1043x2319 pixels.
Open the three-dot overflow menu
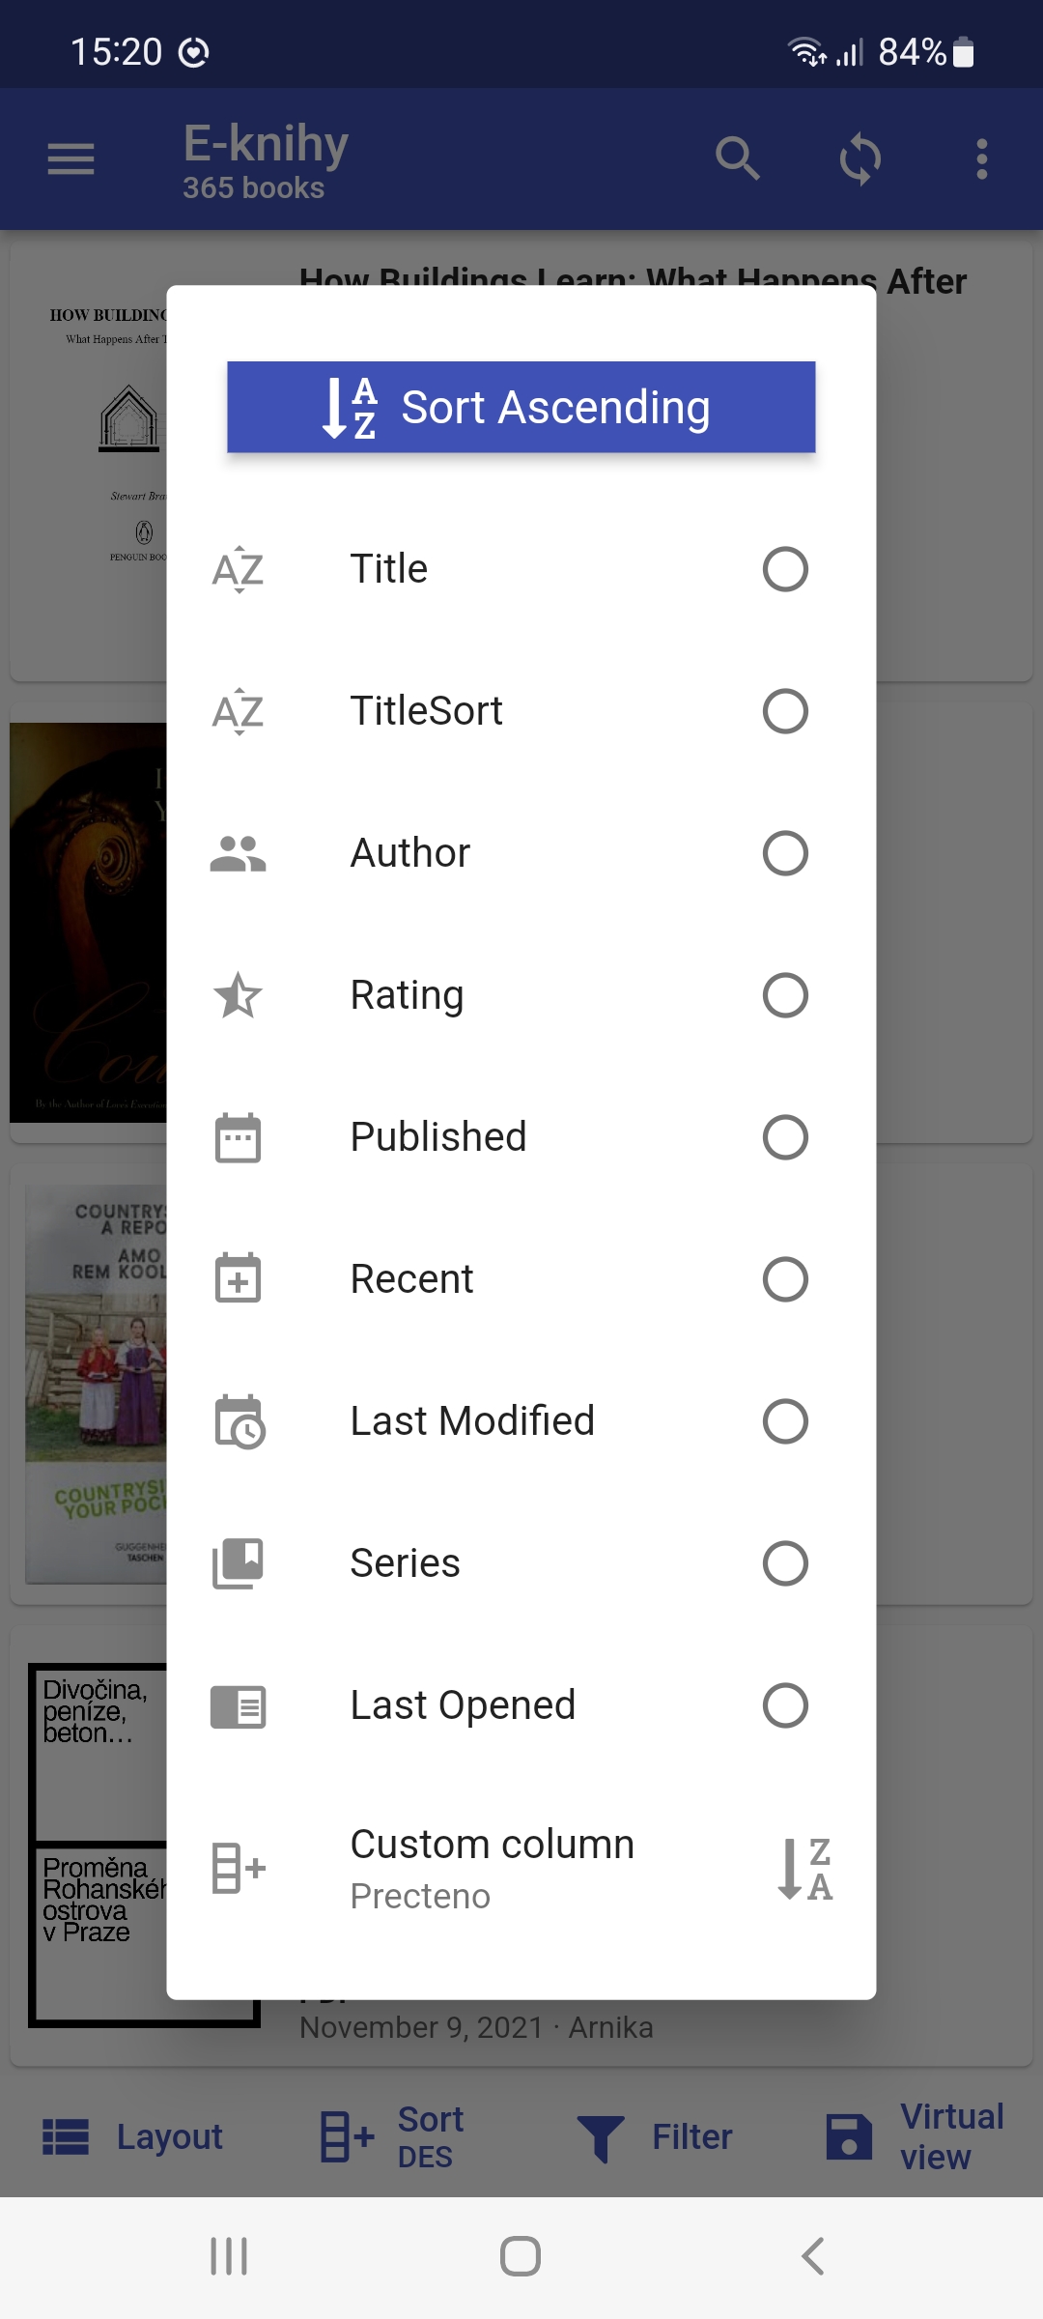(981, 158)
